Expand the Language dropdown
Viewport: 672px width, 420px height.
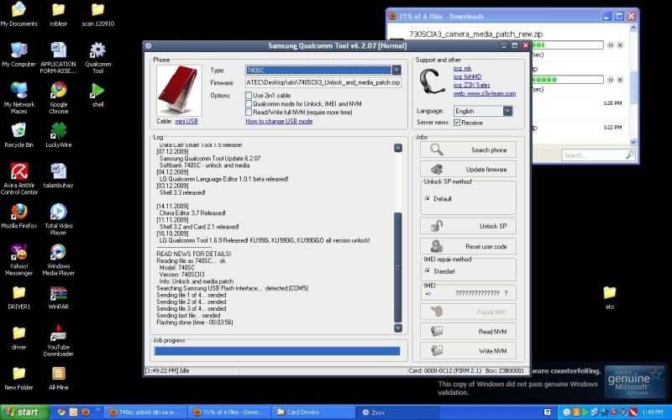(507, 111)
